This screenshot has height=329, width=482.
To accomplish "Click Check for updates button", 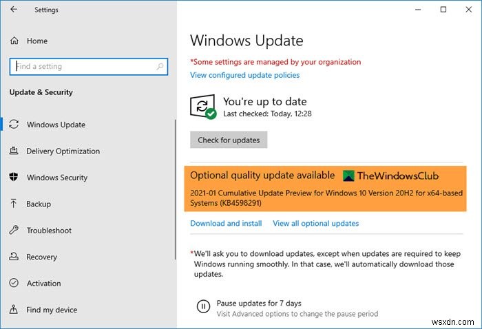I will pos(229,140).
